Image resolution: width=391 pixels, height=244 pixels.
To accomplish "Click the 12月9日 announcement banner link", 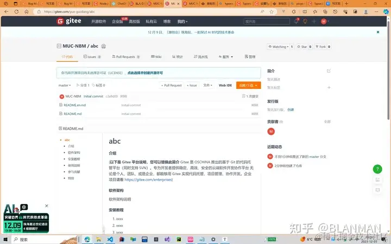I will point(191,32).
